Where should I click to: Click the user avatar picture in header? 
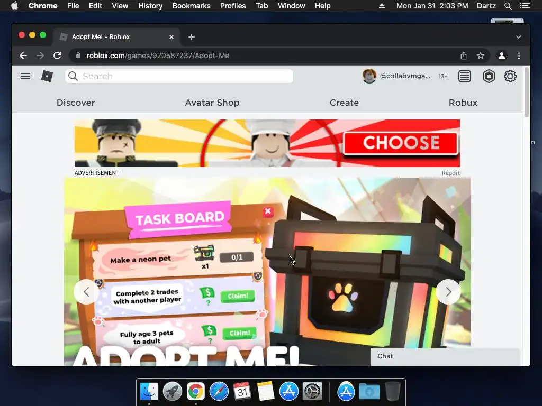[x=369, y=76]
